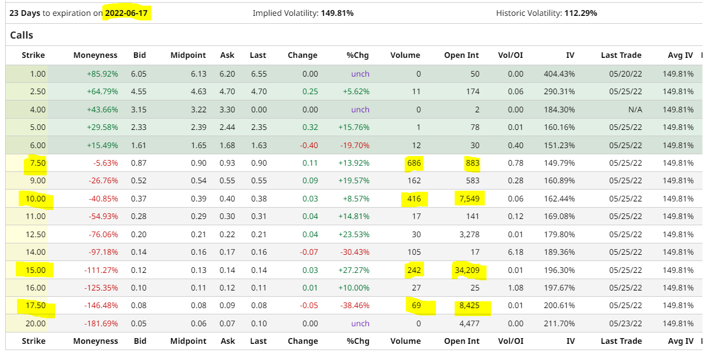Screen dimensions: 703x362
Task: Click the top Volume column header
Action: (x=405, y=55)
